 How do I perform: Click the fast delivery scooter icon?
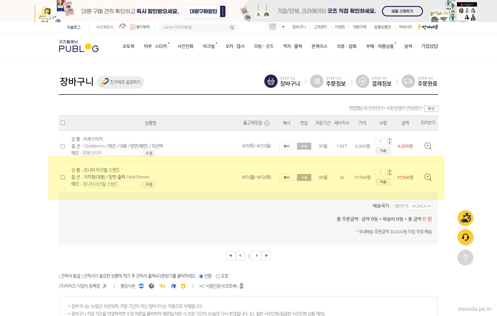pyautogui.click(x=465, y=218)
